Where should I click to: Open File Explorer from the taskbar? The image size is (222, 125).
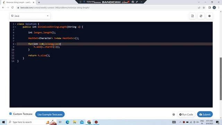tap(75, 122)
